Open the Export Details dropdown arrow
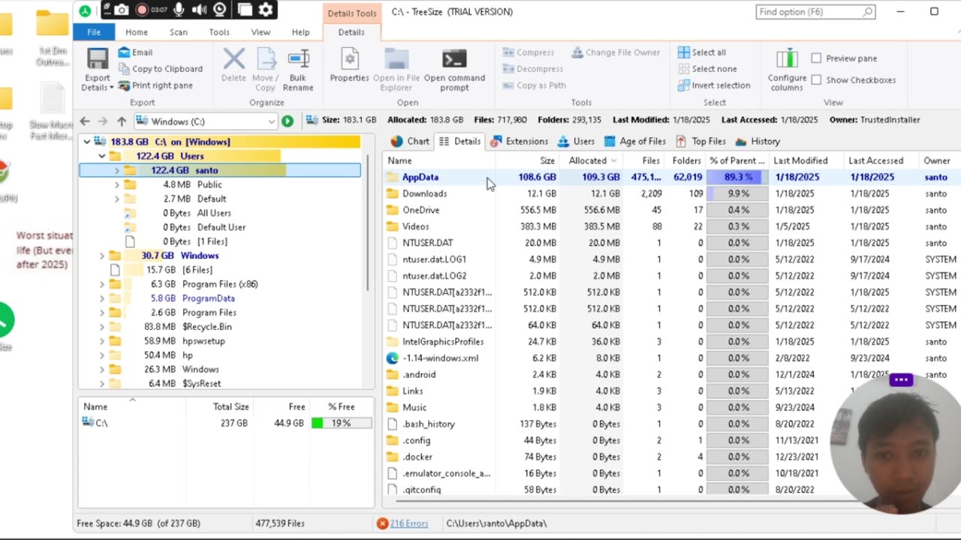Viewport: 961px width, 540px height. (x=111, y=88)
